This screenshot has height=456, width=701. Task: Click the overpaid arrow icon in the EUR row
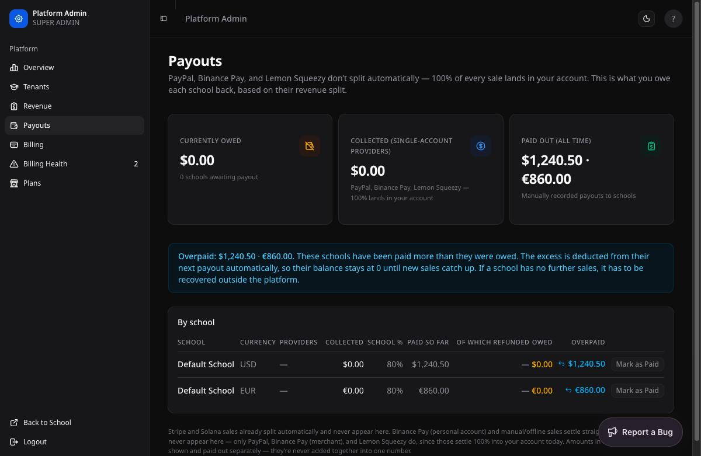[x=568, y=390]
